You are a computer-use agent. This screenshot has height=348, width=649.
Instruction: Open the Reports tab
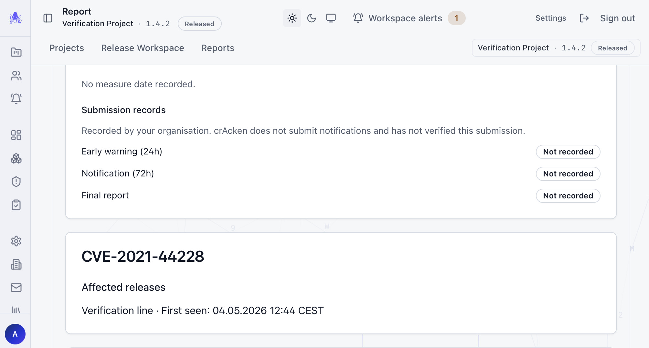[218, 48]
